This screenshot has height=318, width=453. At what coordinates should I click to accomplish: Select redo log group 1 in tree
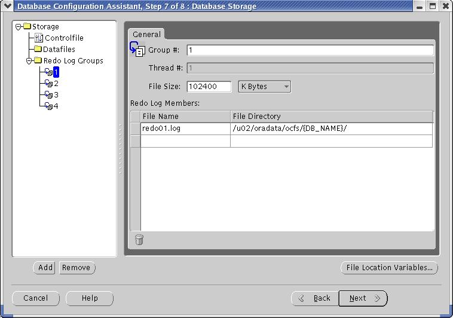56,72
